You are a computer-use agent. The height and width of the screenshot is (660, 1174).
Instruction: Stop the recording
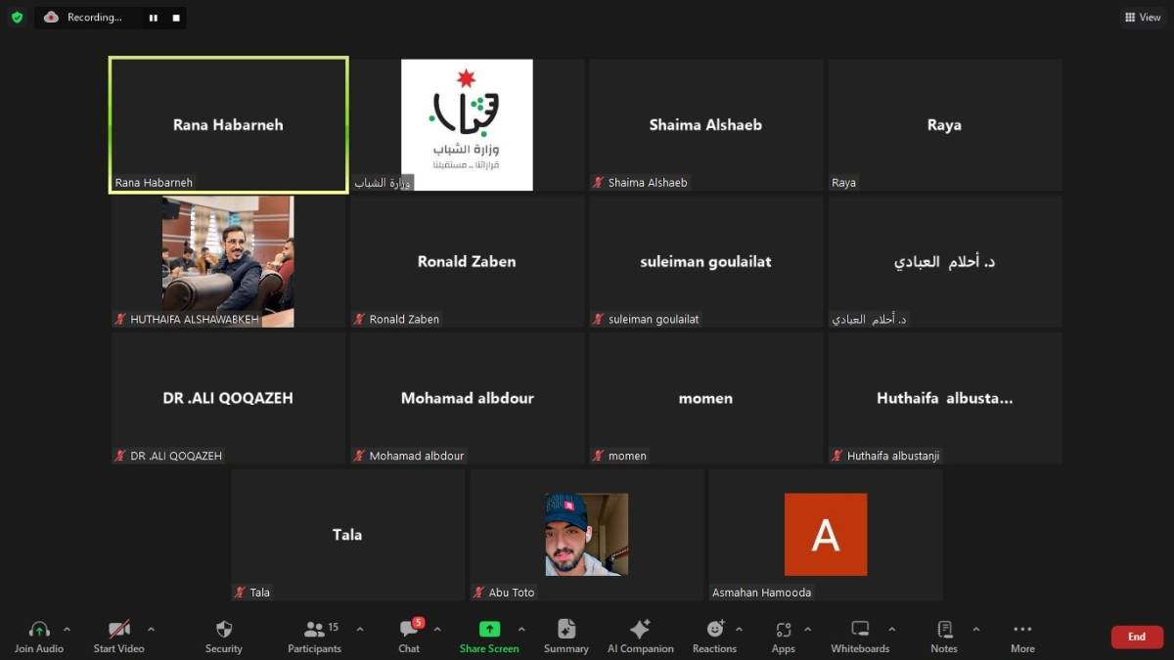coord(176,17)
